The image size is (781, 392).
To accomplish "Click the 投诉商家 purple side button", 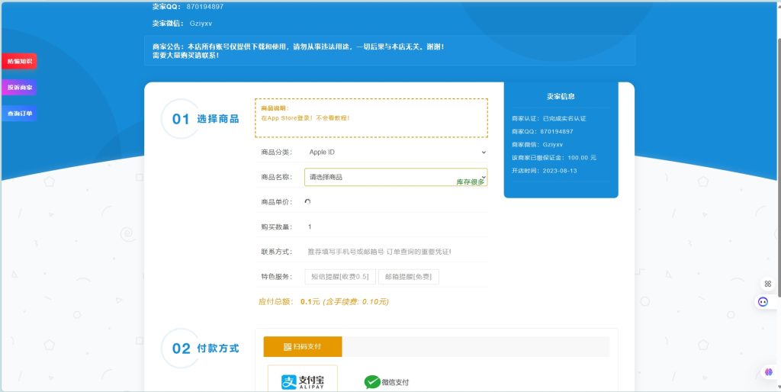I will click(19, 87).
